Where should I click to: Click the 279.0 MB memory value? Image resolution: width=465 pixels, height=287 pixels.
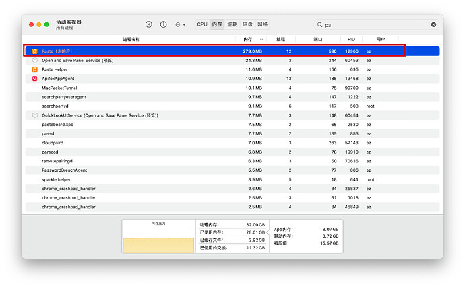click(252, 51)
